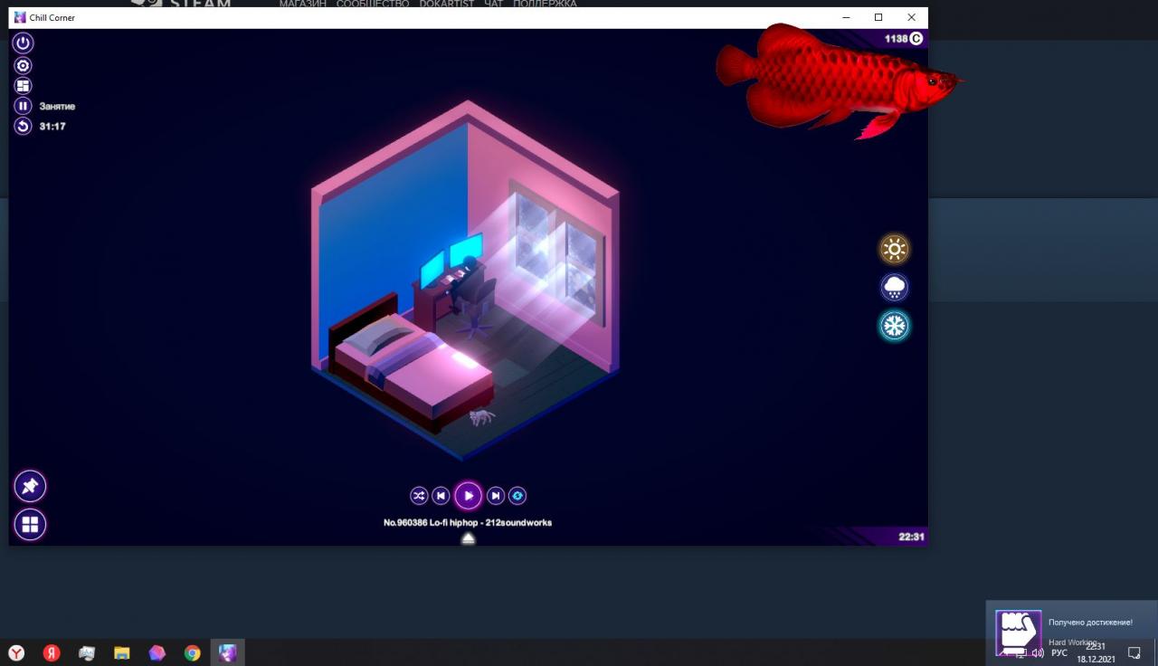This screenshot has height=666, width=1158.
Task: Toggle shuffle for the music player
Action: tap(418, 495)
